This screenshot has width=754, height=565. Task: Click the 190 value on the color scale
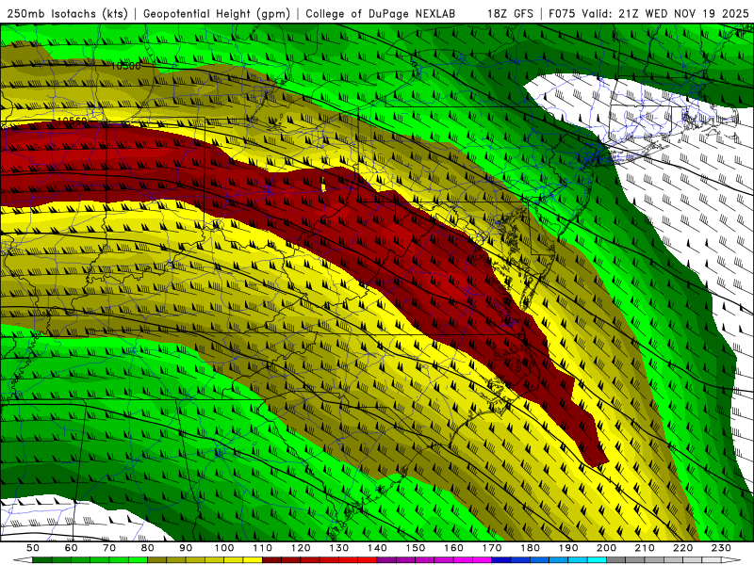point(568,548)
